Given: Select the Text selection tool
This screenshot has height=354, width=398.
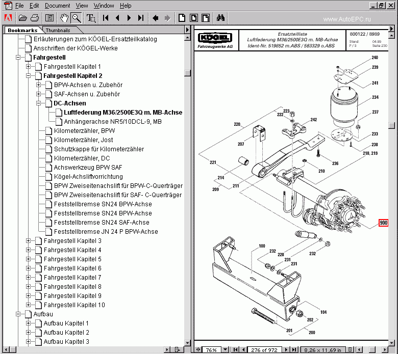Looking at the screenshot, I should (x=91, y=18).
